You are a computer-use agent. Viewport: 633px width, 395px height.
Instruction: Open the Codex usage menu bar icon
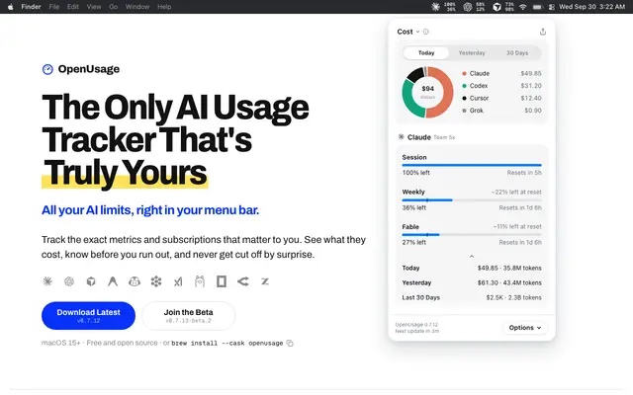(468, 7)
